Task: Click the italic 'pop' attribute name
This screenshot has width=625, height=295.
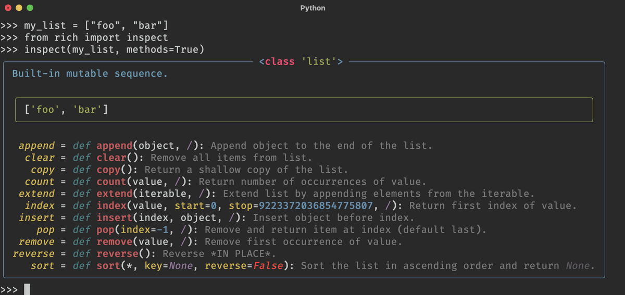Action: tap(46, 229)
